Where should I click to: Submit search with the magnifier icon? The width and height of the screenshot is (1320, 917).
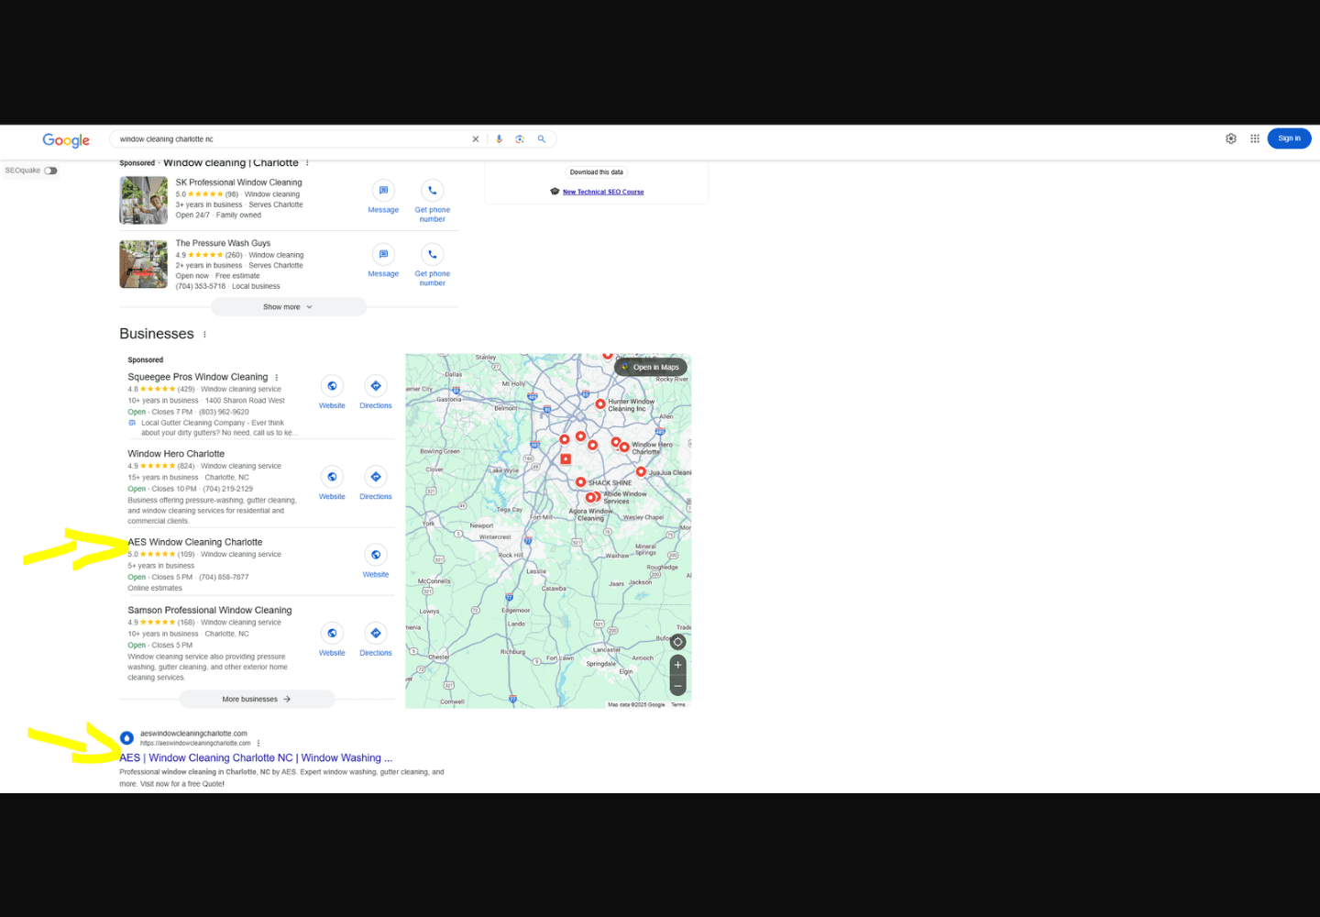click(x=542, y=139)
